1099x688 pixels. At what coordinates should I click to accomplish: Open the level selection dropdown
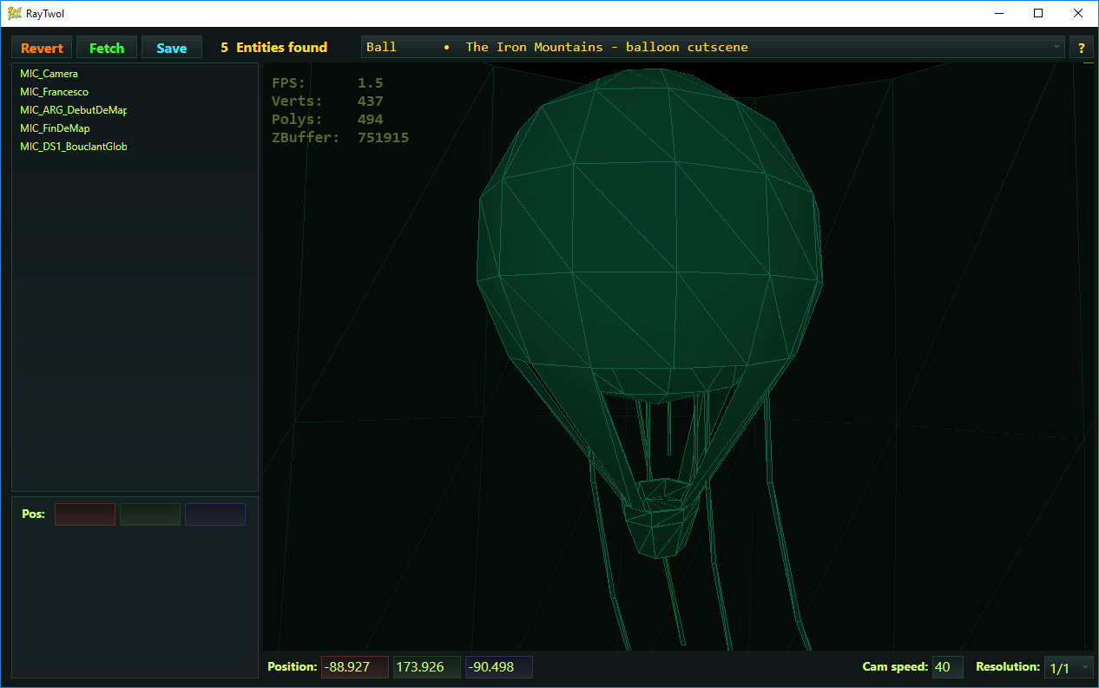[713, 47]
